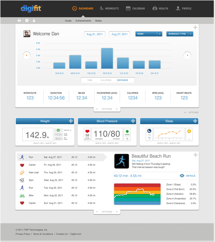
Task: Click the Privacy Policy footer link
Action: tap(23, 234)
